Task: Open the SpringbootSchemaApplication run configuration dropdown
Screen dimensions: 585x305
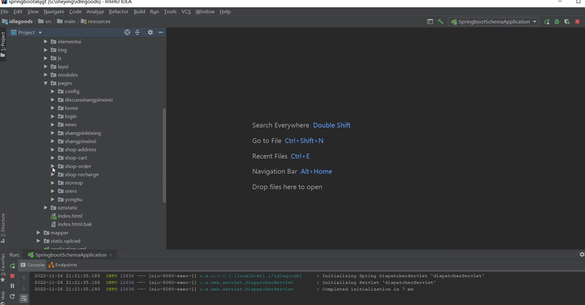Action: 494,22
